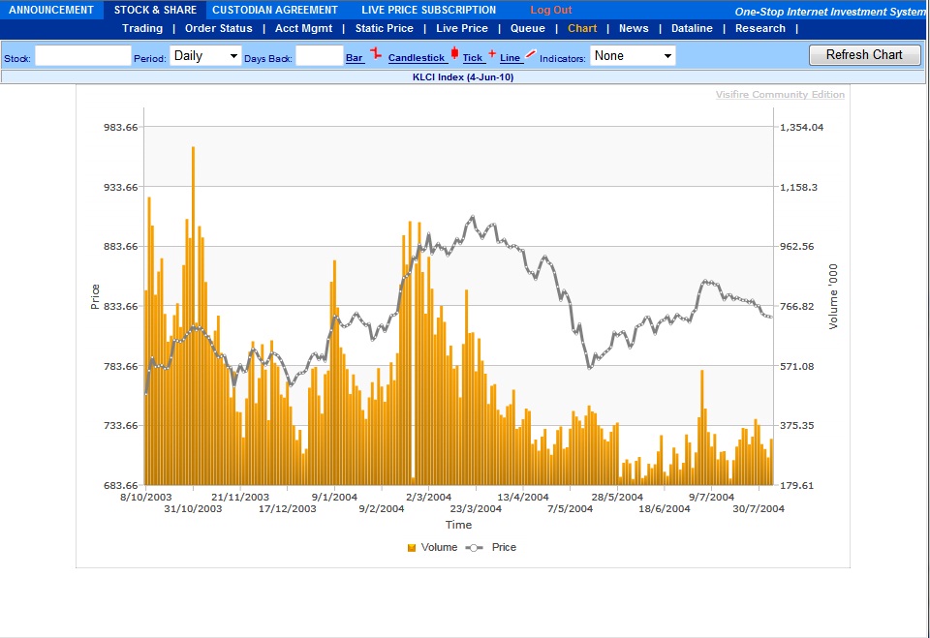This screenshot has width=930, height=638.
Task: Click the 1,354.04 volume axis label
Action: coord(802,128)
